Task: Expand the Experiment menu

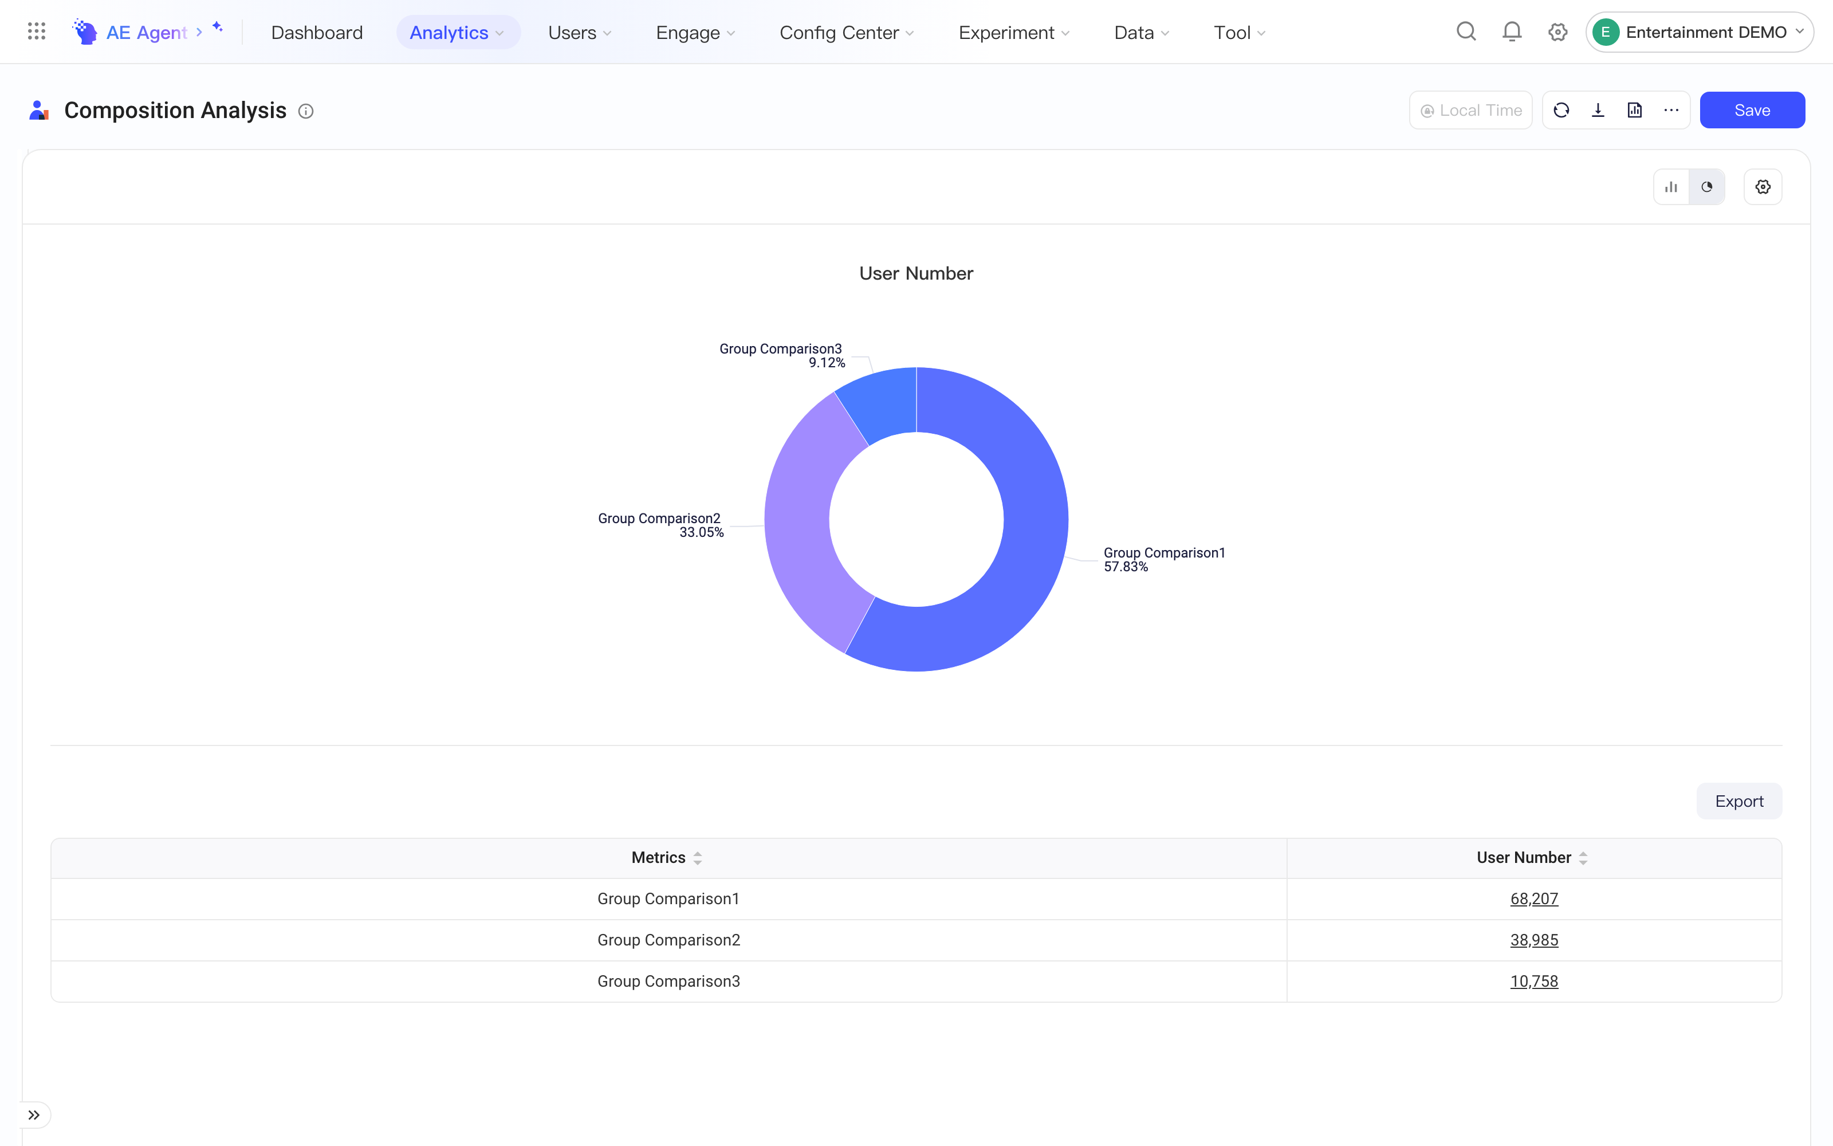Action: [x=1014, y=33]
